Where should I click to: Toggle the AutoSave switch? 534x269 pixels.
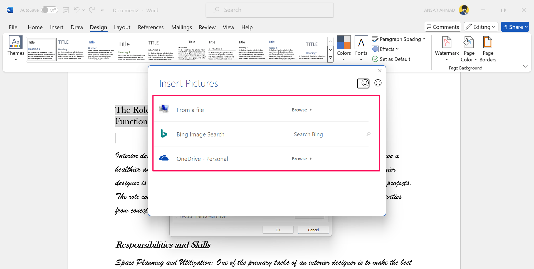[x=50, y=10]
